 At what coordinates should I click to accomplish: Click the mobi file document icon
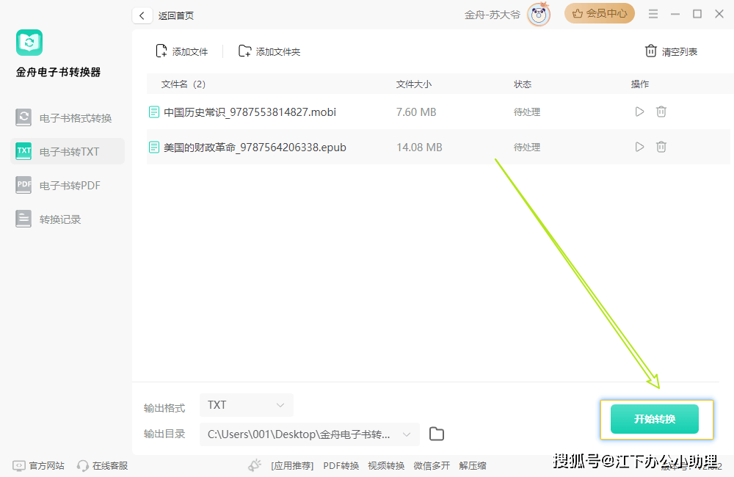154,112
